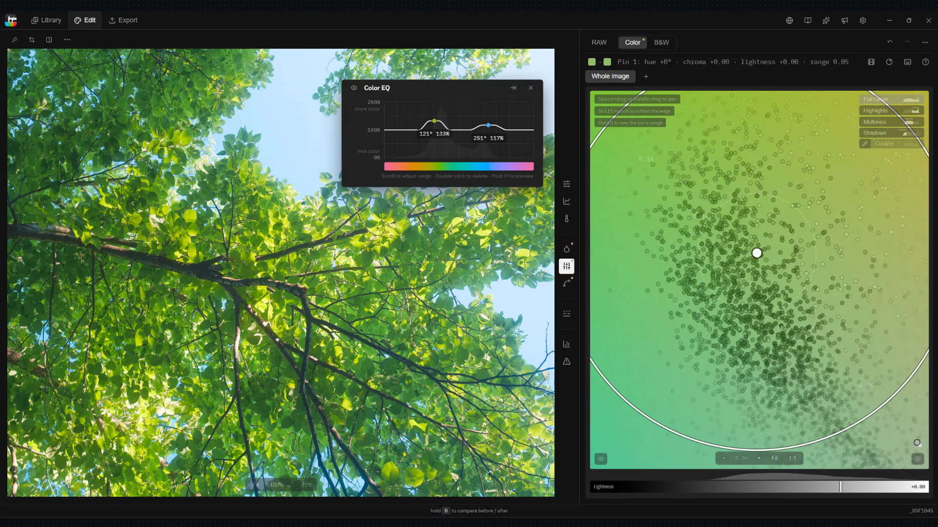Screen dimensions: 938x527
Task: Click the sparkles icon in title bar
Action: click(x=826, y=20)
